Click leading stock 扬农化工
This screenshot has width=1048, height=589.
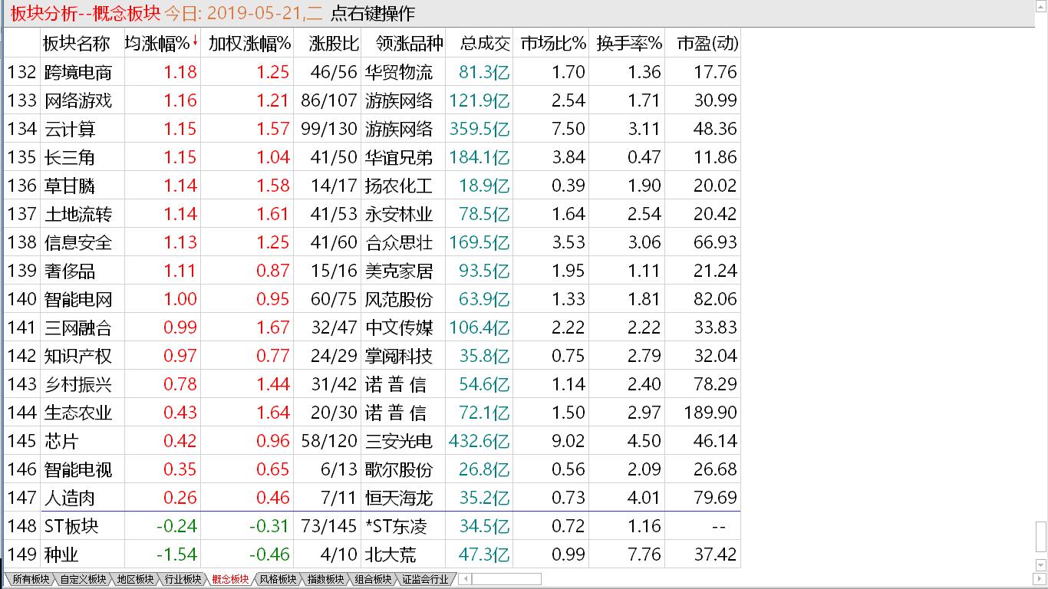399,186
